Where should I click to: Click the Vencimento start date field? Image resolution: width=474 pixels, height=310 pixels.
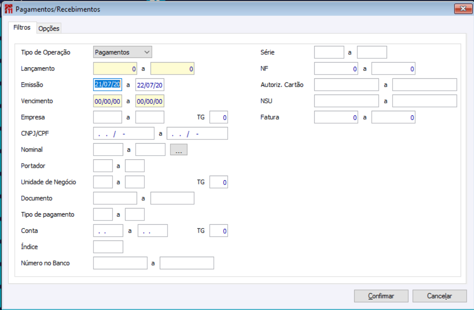tap(107, 101)
